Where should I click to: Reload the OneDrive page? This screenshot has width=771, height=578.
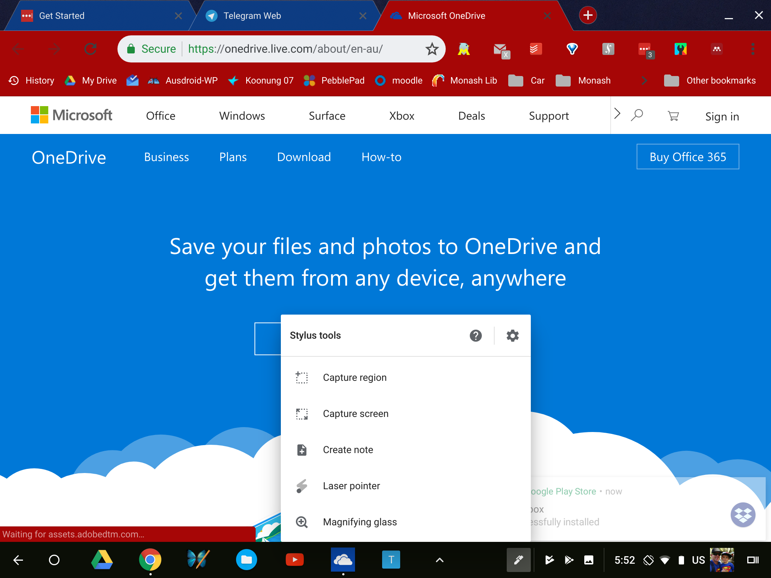click(x=90, y=49)
